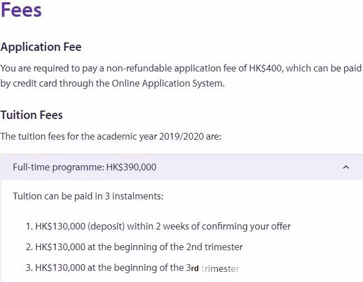Click the Online Application System text

coord(168,83)
